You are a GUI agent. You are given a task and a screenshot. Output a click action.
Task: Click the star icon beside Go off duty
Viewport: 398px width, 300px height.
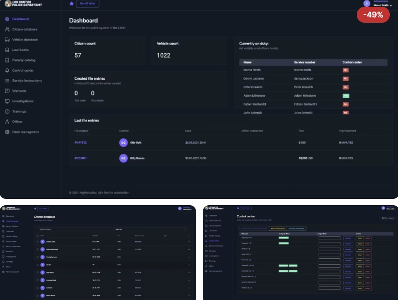72,3
